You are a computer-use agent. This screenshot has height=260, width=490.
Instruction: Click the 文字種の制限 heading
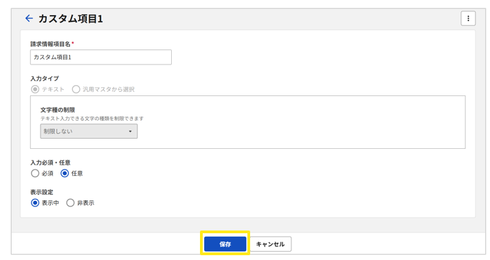[x=58, y=110]
